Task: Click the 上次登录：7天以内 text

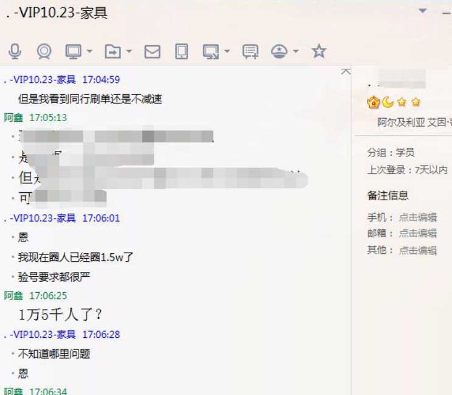Action: (408, 170)
